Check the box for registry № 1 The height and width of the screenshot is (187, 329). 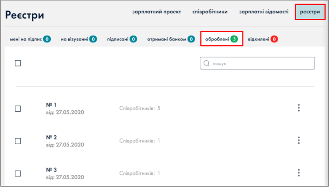[x=18, y=109]
